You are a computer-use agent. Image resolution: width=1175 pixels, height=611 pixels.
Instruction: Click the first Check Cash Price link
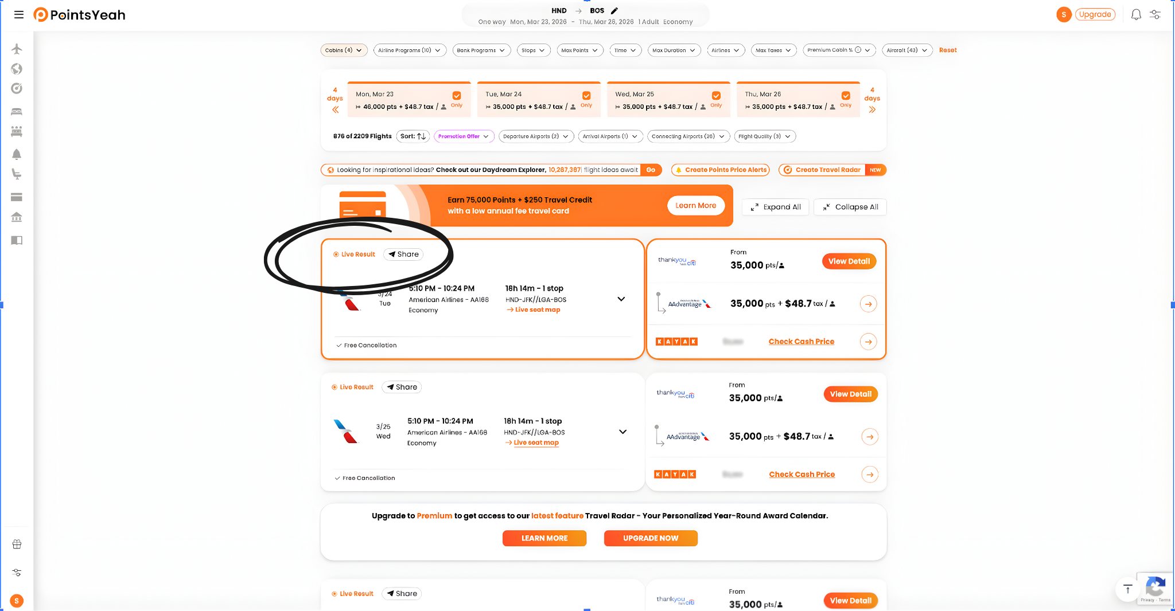tap(802, 342)
